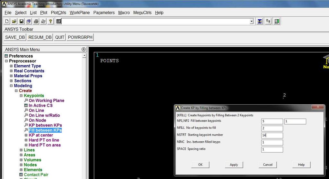Open the Contact Manager toolbar icon
329x179 pixels.
tap(277, 21)
